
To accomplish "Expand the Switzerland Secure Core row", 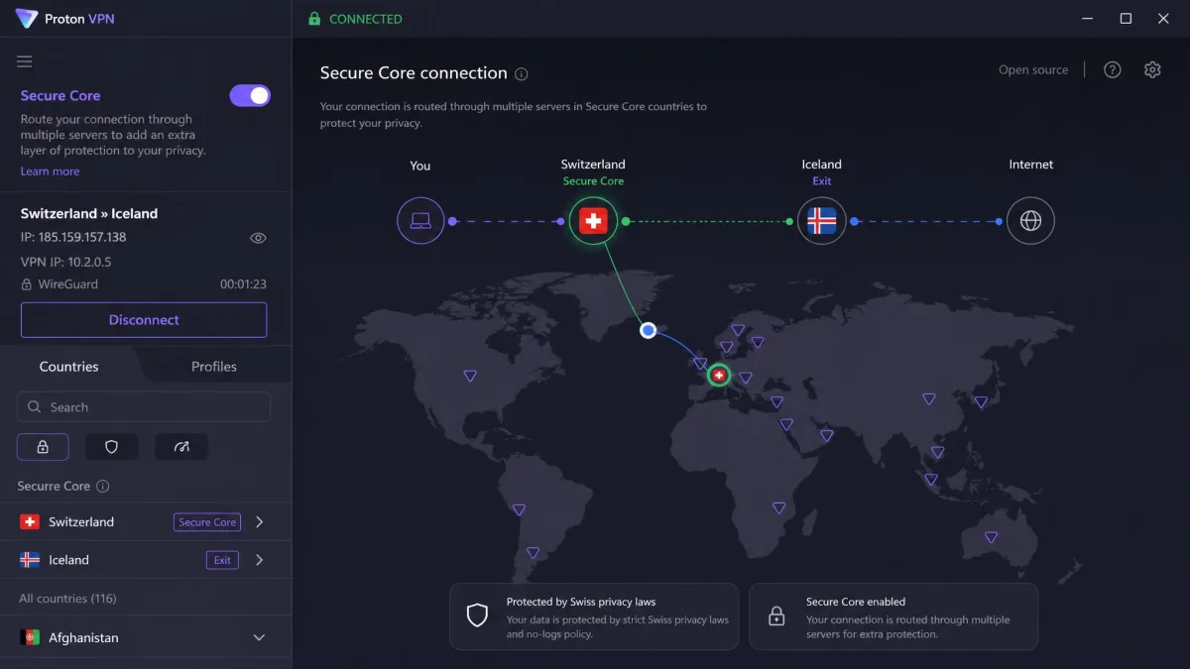I will [x=260, y=522].
